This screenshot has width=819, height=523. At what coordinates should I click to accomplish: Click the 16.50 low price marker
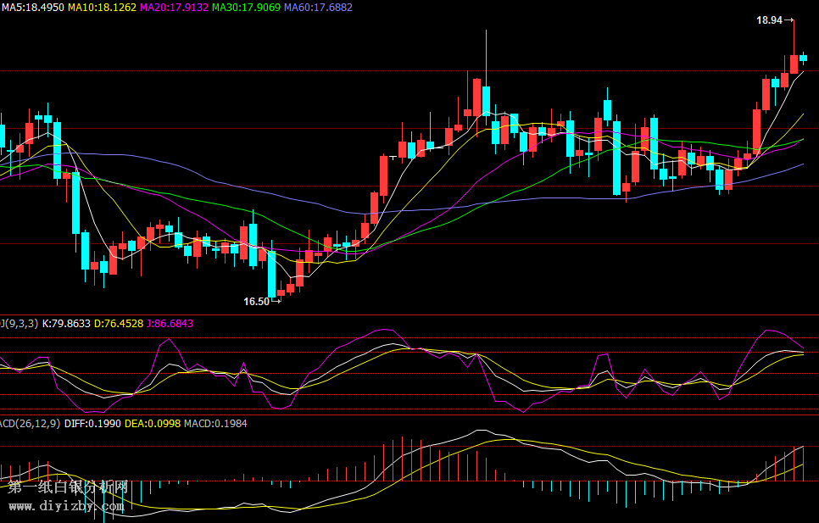click(x=257, y=301)
